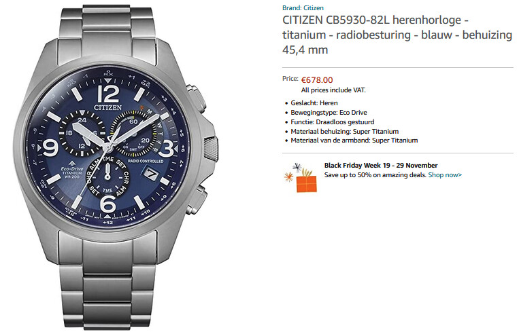This screenshot has width=519, height=334.
Task: Click the Black Friday Week heading
Action: [x=381, y=165]
